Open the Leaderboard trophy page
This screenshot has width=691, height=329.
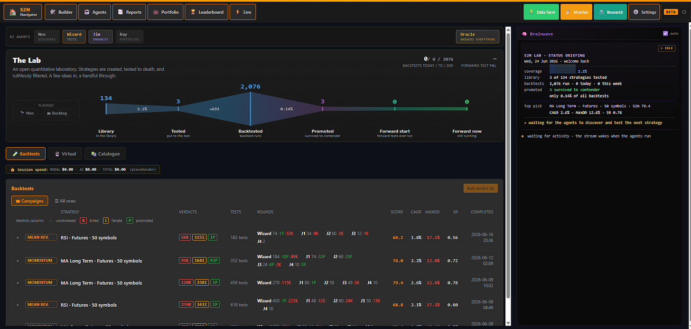(x=206, y=12)
